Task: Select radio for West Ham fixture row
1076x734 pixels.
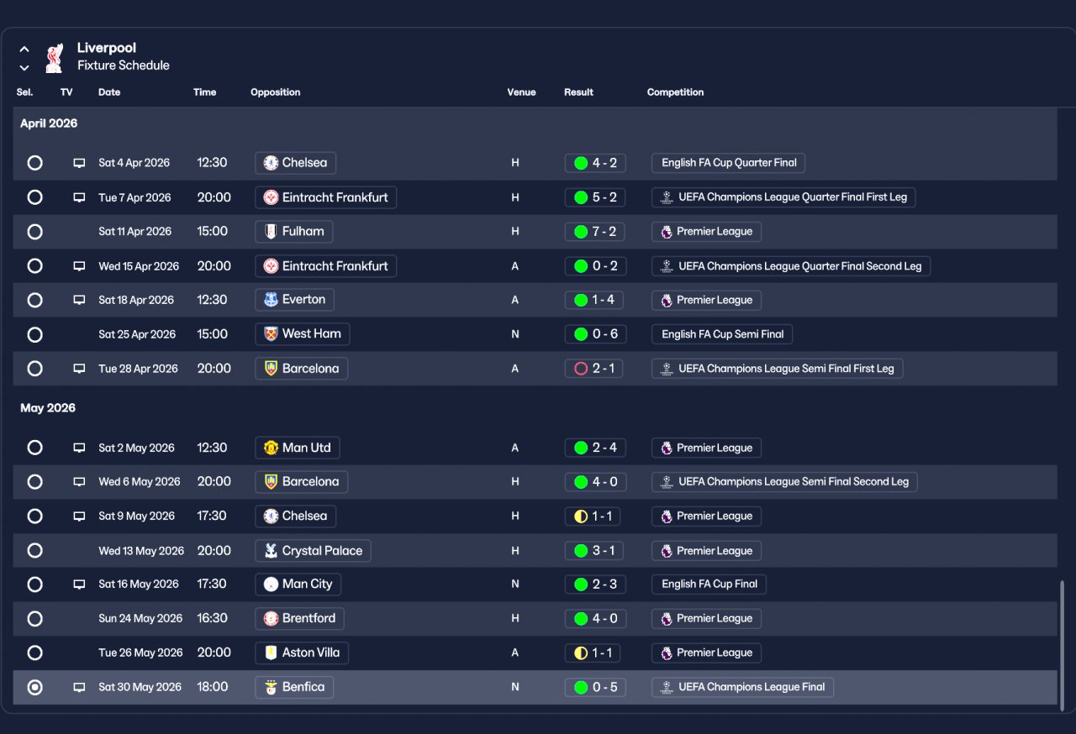Action: click(34, 334)
